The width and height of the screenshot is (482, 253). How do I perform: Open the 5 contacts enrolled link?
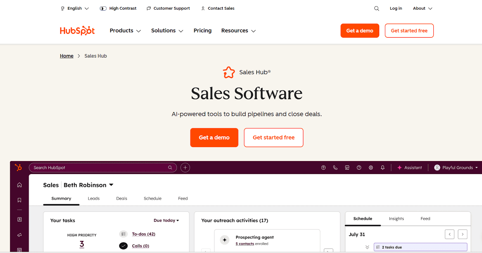pyautogui.click(x=245, y=244)
